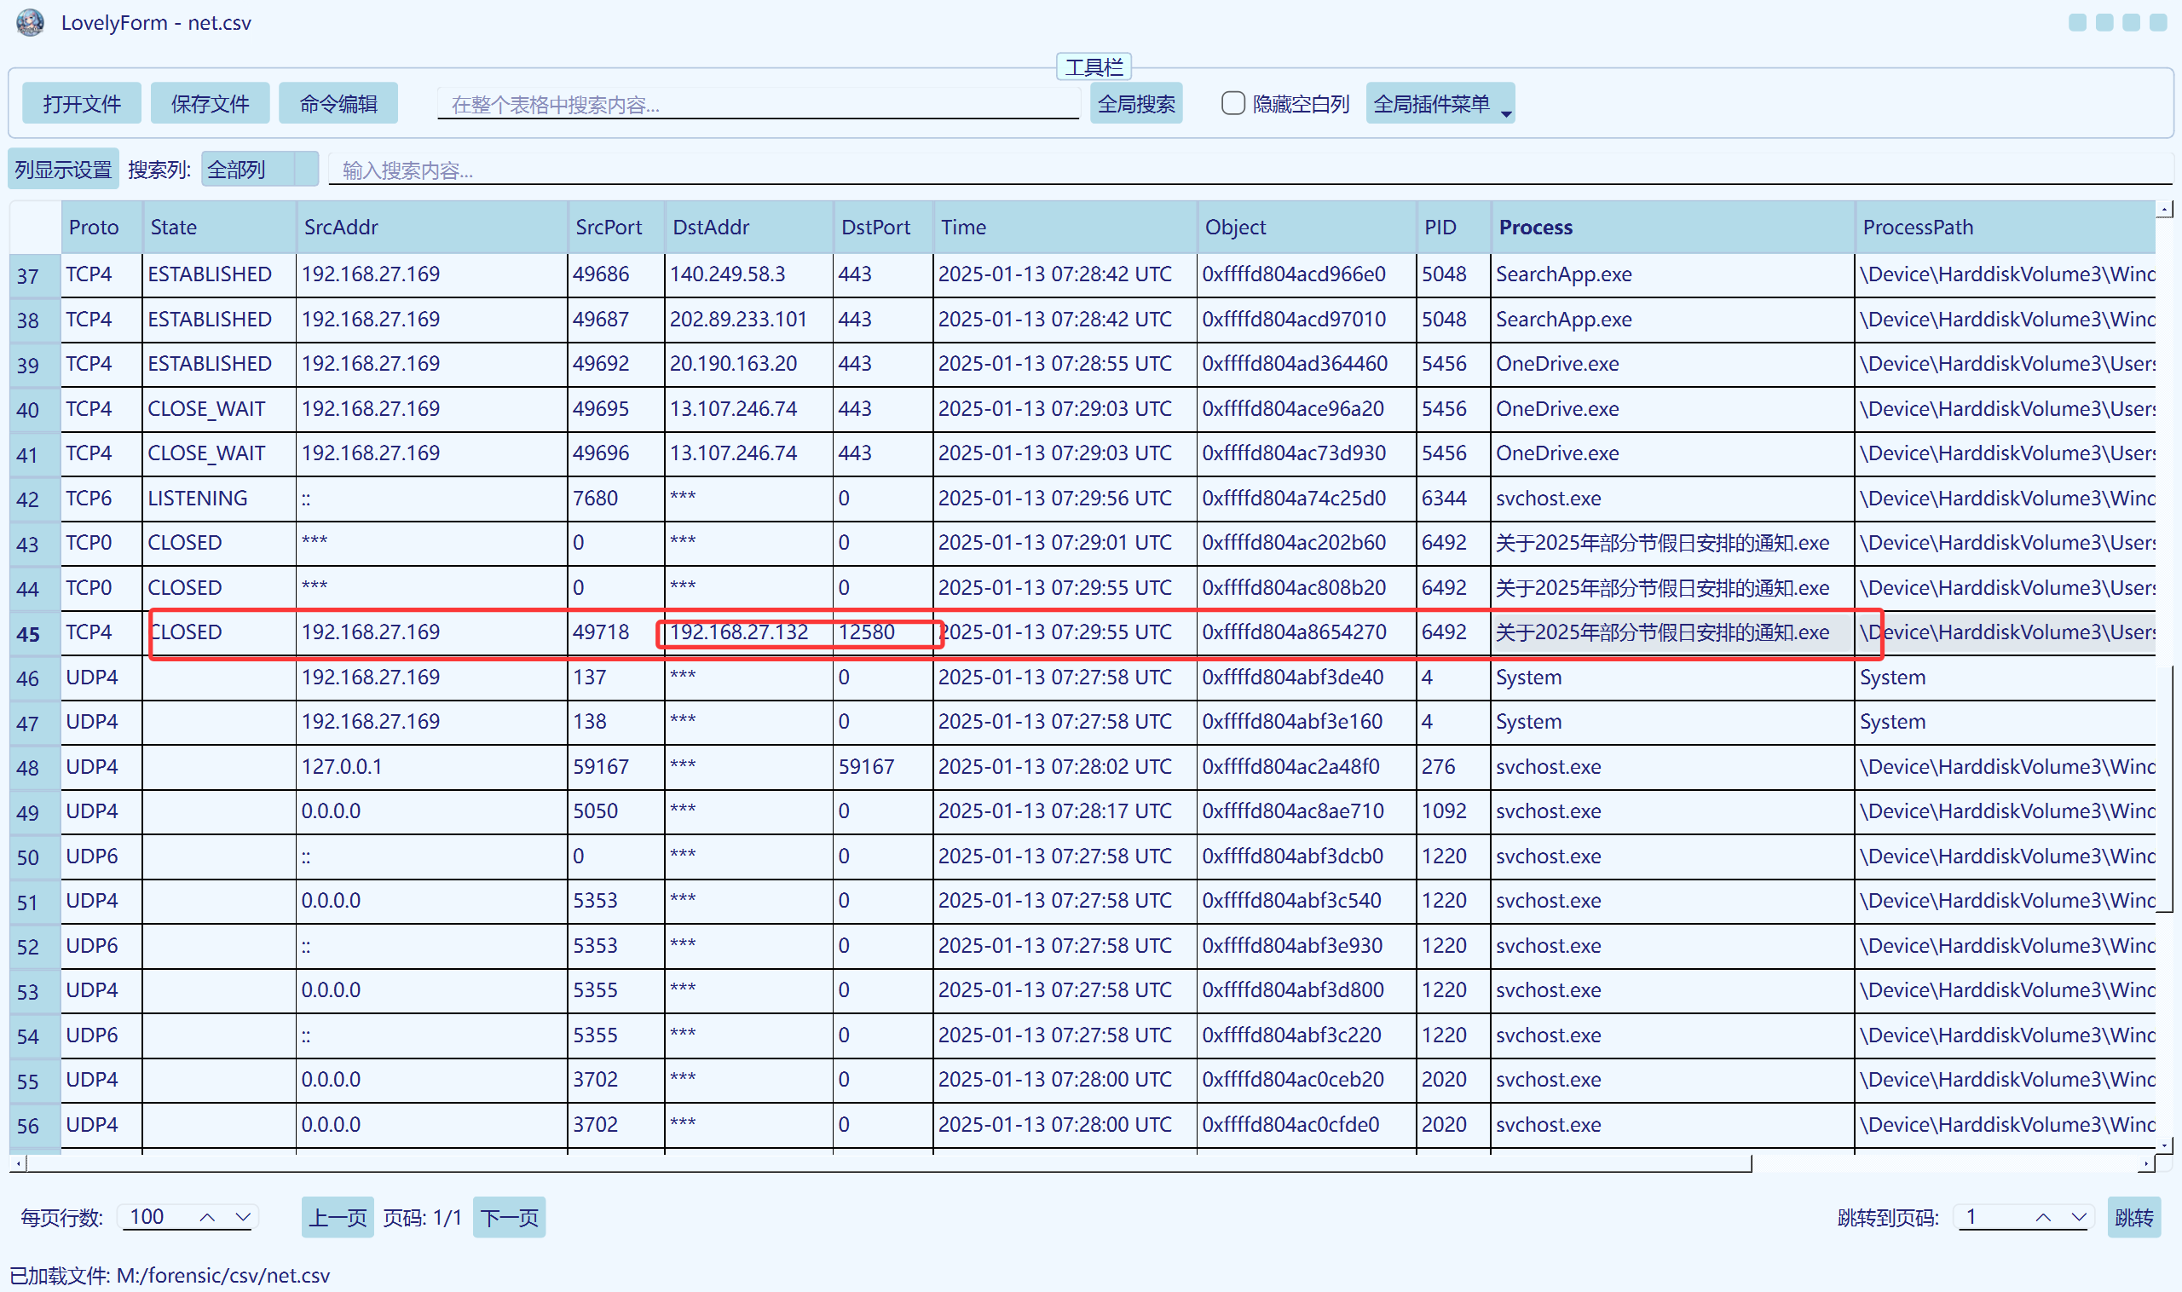Open the 全部列 search column combo box
Image resolution: width=2182 pixels, height=1292 pixels.
pyautogui.click(x=259, y=169)
